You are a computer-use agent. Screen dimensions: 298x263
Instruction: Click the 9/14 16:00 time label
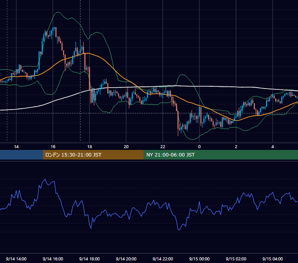coord(53,259)
